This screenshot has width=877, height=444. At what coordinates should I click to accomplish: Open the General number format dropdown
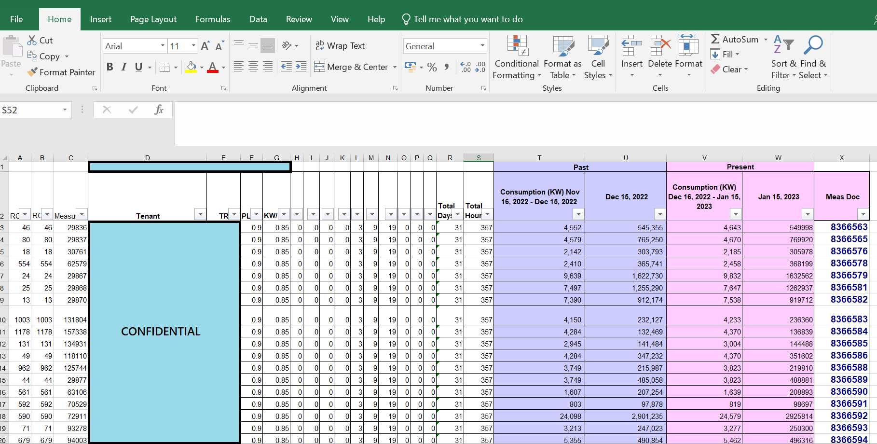[482, 46]
